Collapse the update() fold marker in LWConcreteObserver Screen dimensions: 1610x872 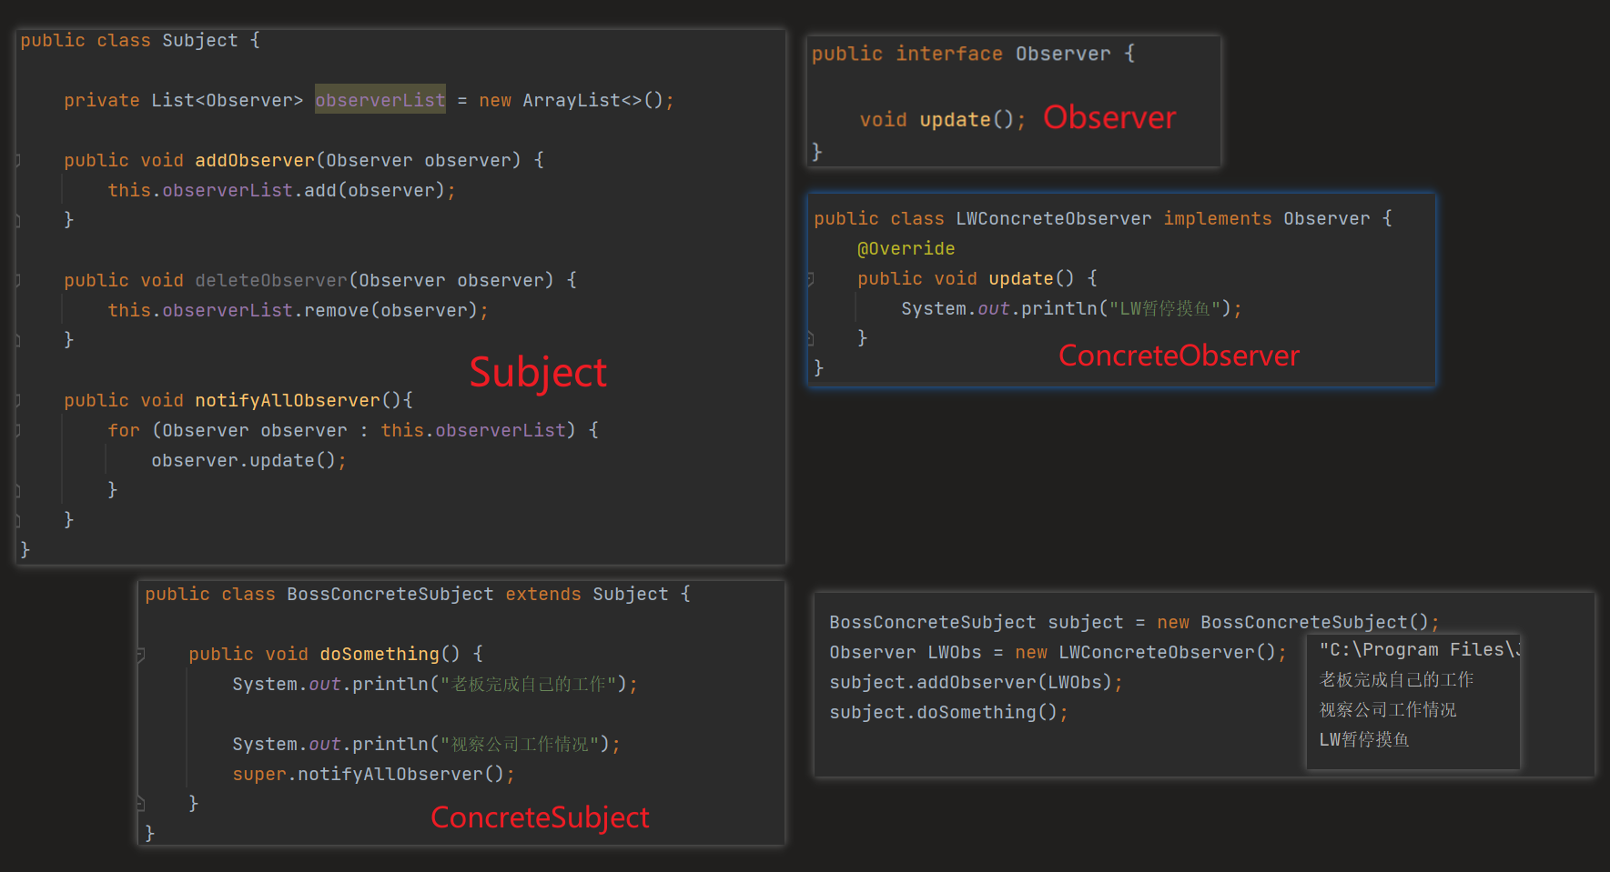810,278
